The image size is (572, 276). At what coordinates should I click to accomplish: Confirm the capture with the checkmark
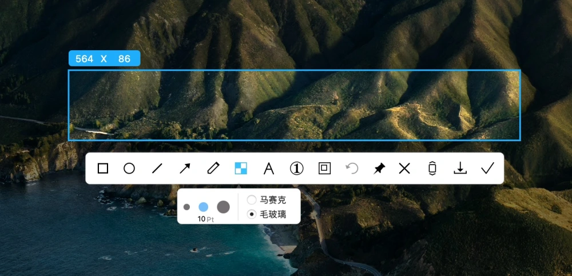pyautogui.click(x=487, y=168)
